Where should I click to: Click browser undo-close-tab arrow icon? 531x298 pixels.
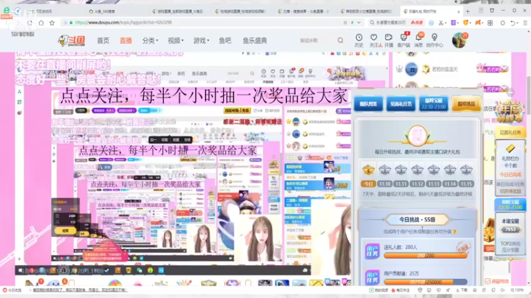(513, 23)
